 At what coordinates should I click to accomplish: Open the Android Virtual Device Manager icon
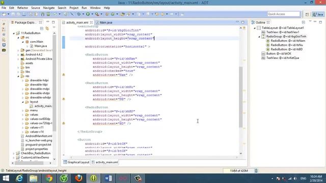tap(48, 14)
